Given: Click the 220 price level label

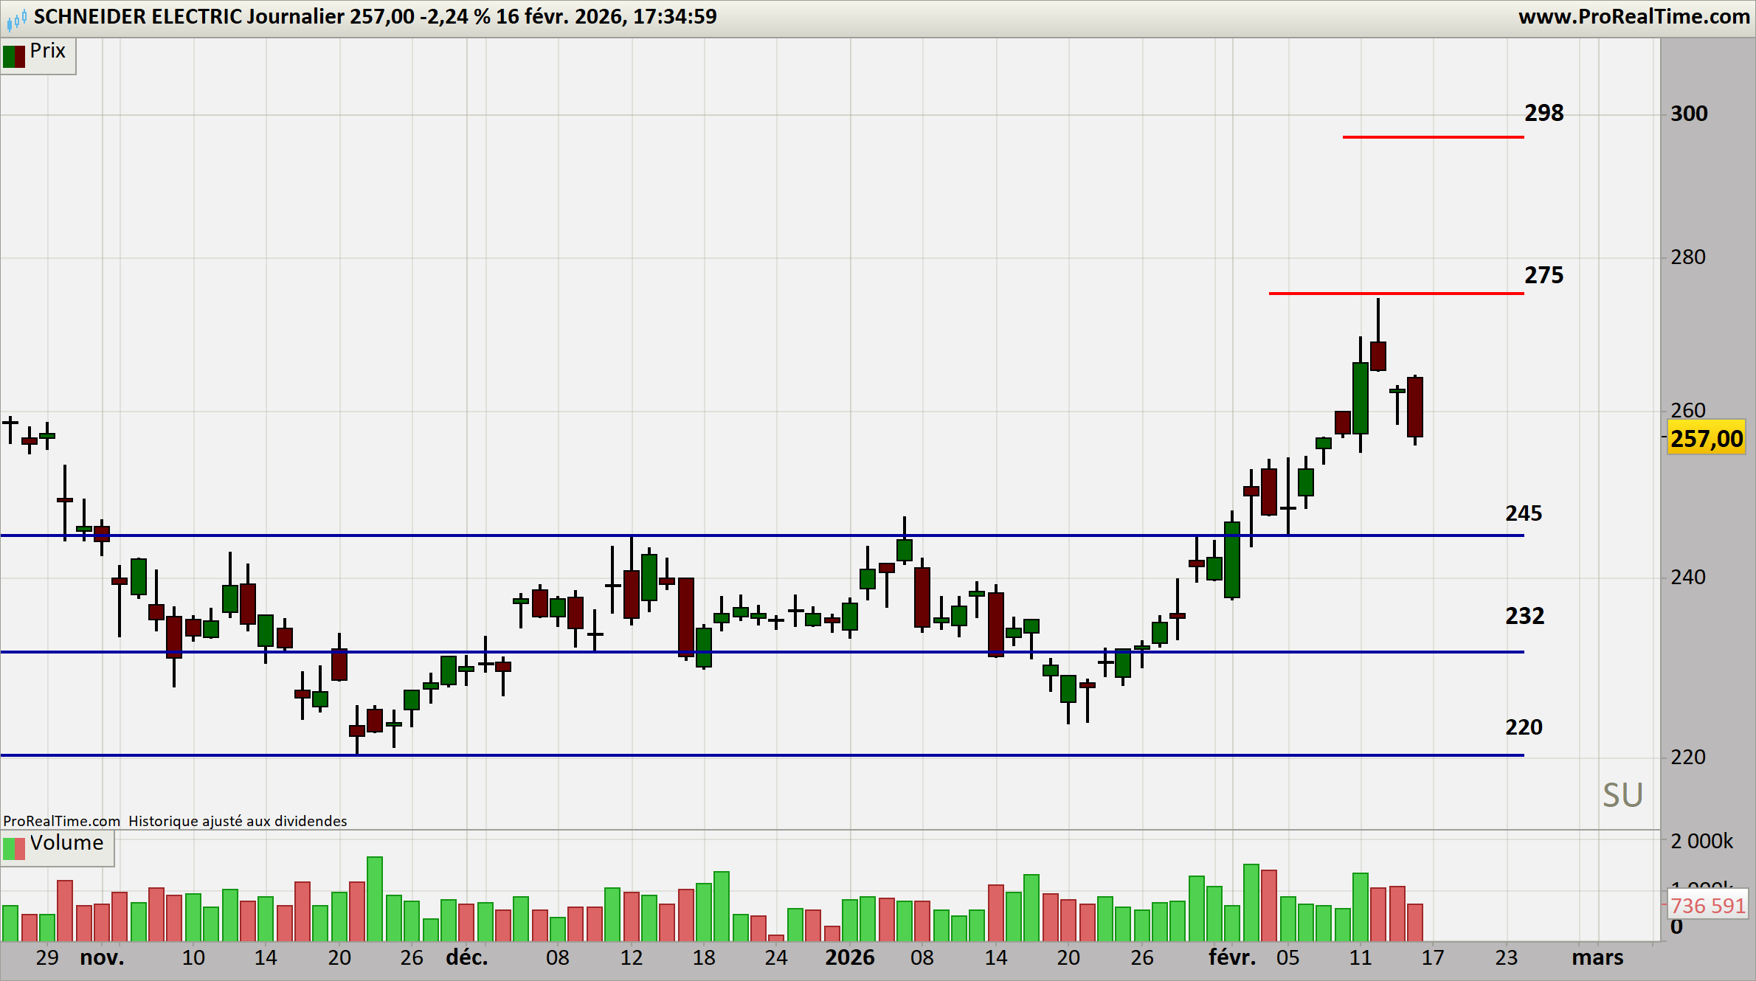Looking at the screenshot, I should [x=1524, y=727].
